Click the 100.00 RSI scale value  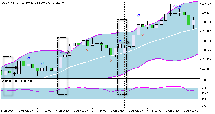click(205, 80)
